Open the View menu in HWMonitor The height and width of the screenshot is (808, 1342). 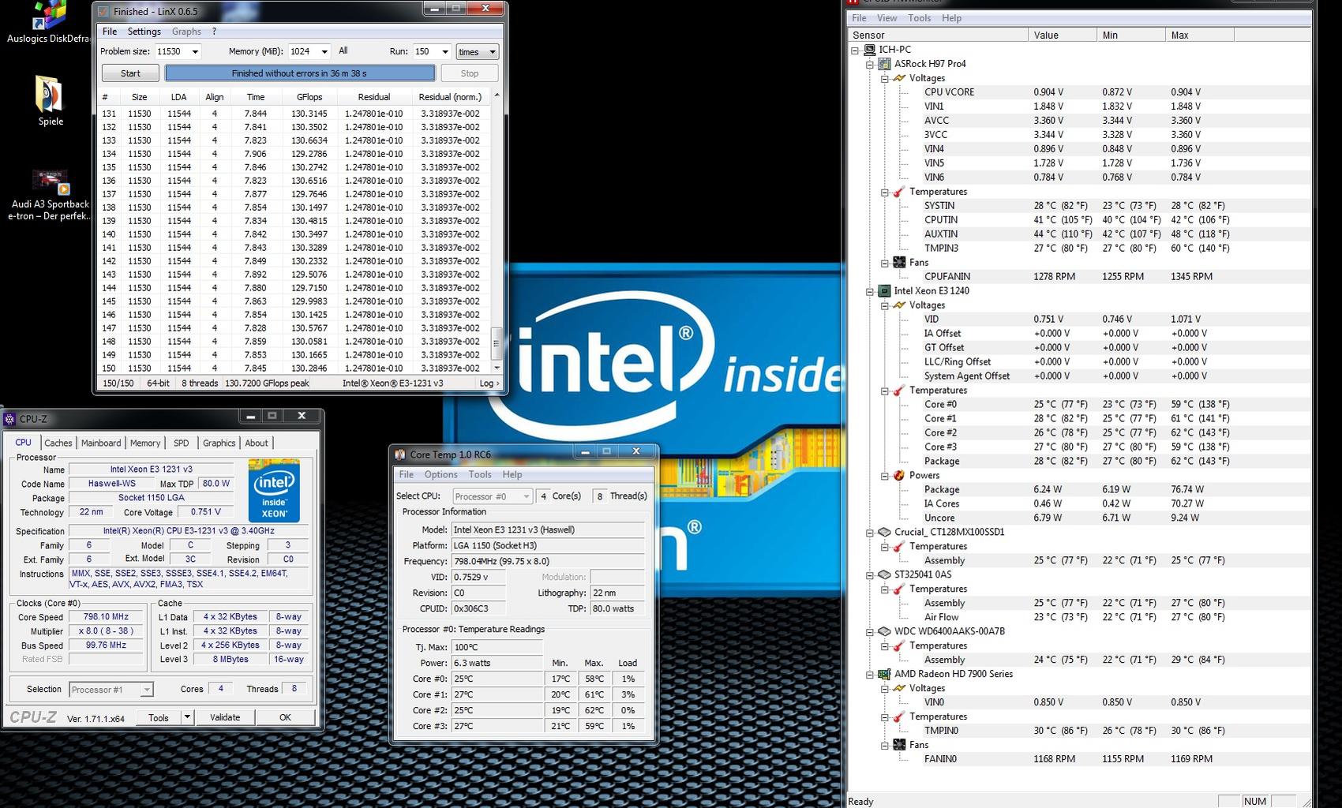click(x=887, y=18)
